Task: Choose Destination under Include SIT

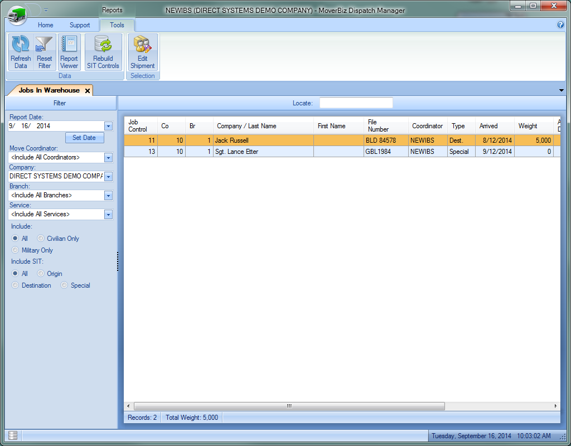Action: pos(15,285)
